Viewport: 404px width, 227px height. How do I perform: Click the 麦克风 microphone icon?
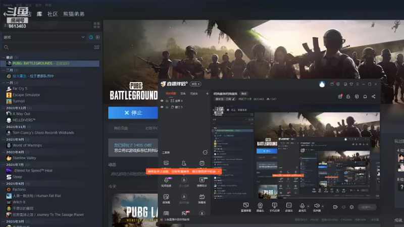click(302, 206)
